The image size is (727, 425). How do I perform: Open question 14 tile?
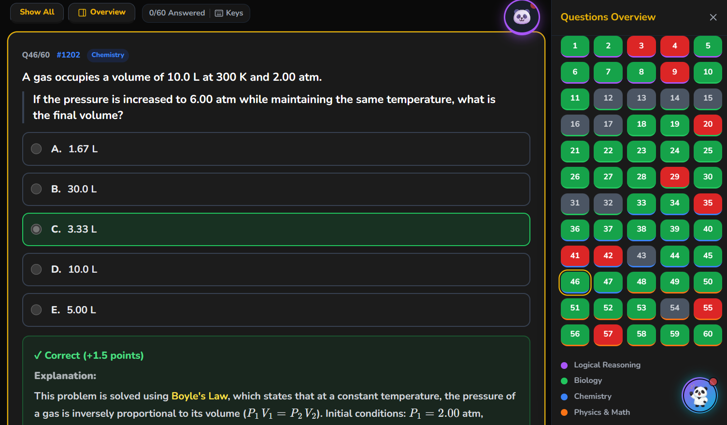coord(675,98)
